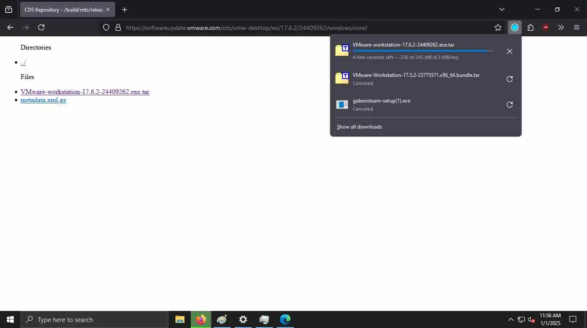
Task: Select the 'gabensteam-setup(1).exe' download name
Action: tap(381, 101)
